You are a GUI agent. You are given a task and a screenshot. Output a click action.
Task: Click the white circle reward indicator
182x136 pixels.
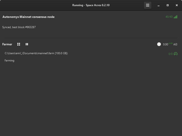point(159,44)
